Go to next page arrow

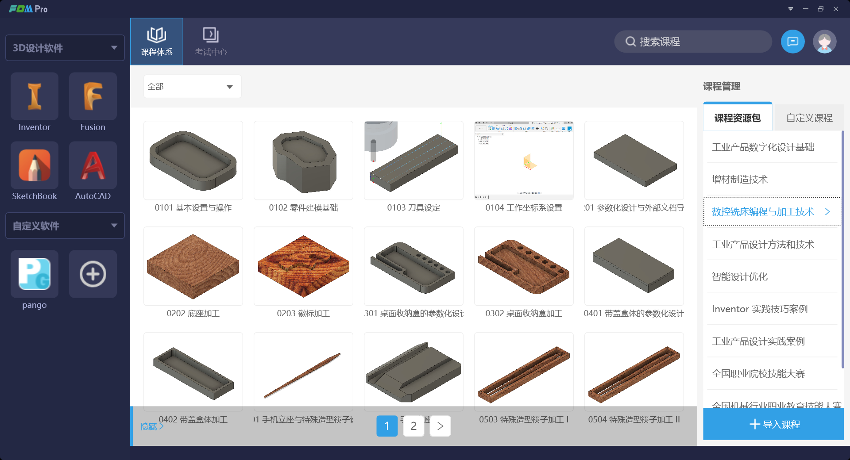coord(440,426)
